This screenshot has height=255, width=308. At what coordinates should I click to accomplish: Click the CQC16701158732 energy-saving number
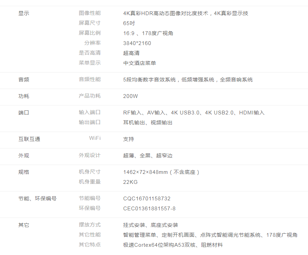point(147,199)
